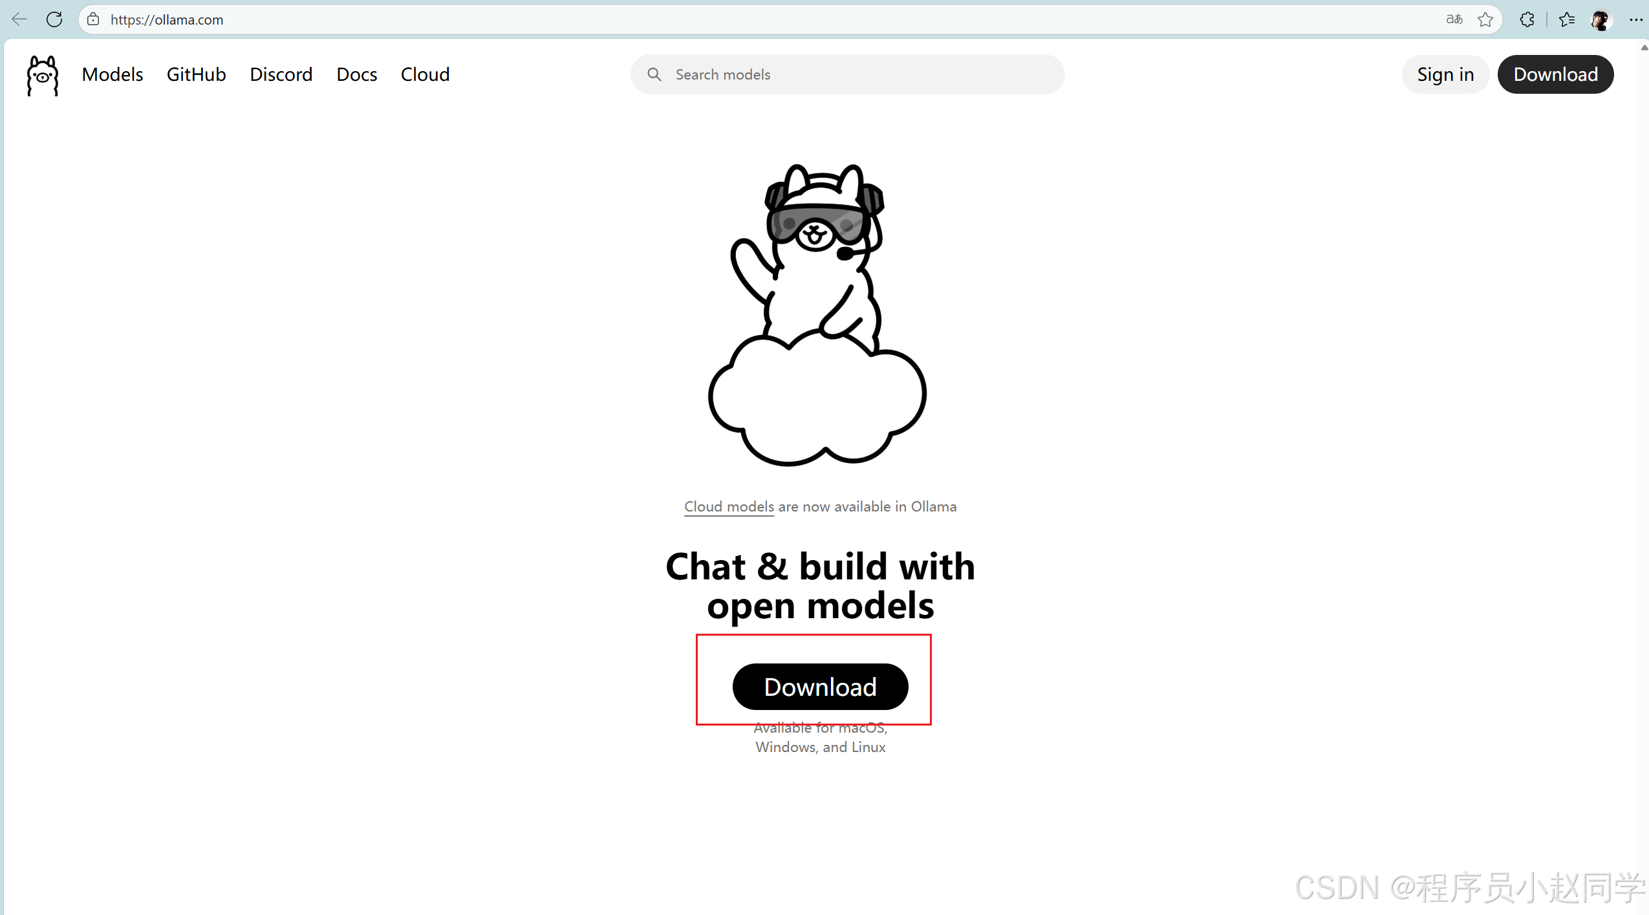The image size is (1649, 915).
Task: Follow the 'Cloud models' underlined link
Action: [x=729, y=506]
